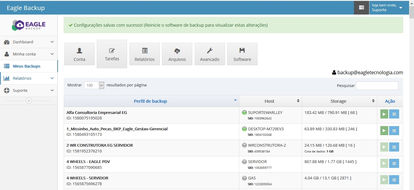Open action menu for Alfa Consultoria Empresarial EG

pos(394,114)
